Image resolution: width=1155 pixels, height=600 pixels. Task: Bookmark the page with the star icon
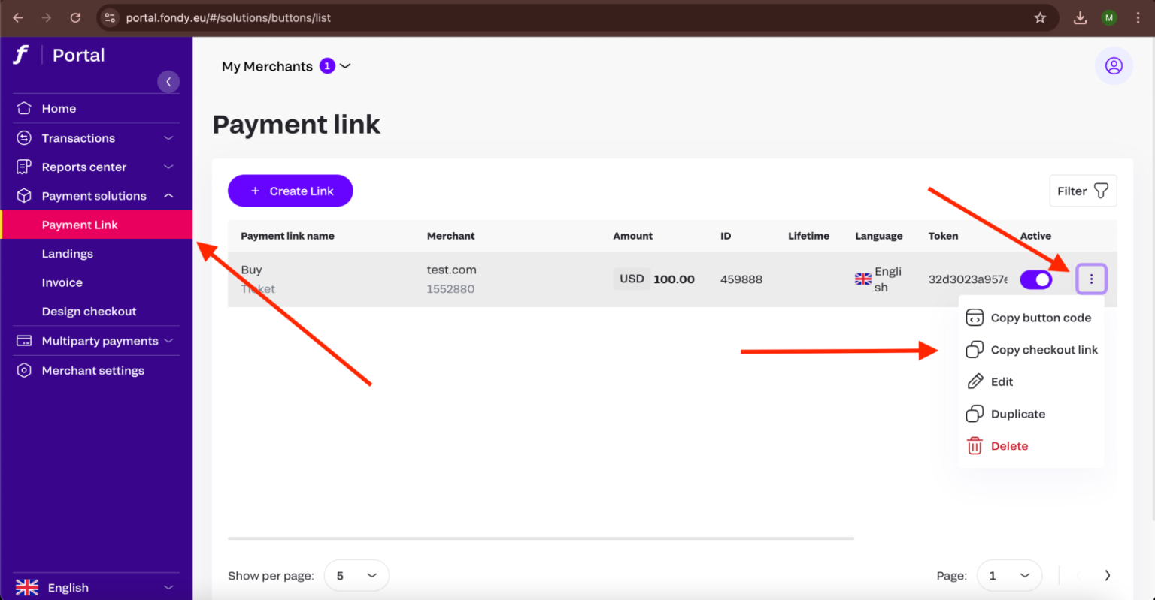1041,17
